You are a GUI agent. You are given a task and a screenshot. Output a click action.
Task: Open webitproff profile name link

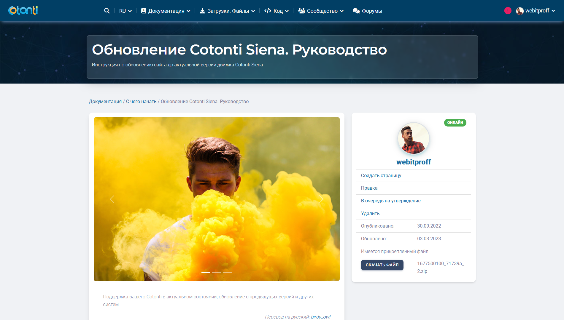[414, 162]
